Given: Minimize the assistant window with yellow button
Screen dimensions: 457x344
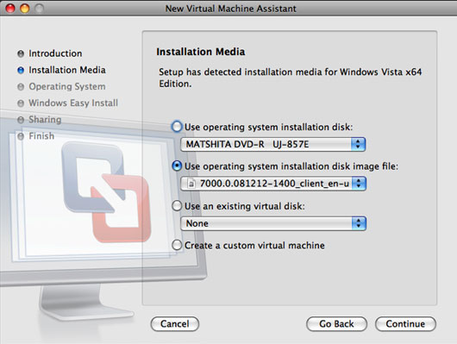Looking at the screenshot, I should [25, 9].
